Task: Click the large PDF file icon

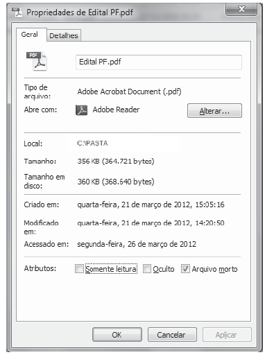Action: [x=37, y=61]
